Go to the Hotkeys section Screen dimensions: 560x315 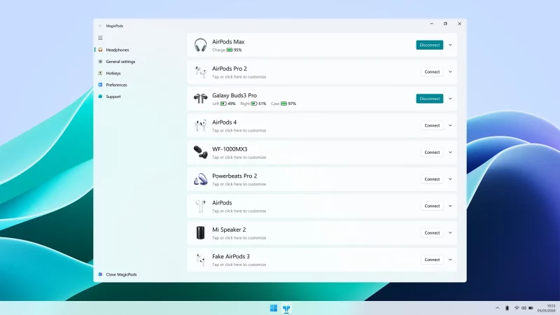tap(113, 73)
